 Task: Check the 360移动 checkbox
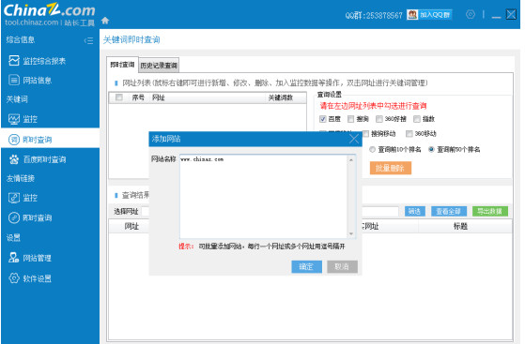click(x=409, y=134)
